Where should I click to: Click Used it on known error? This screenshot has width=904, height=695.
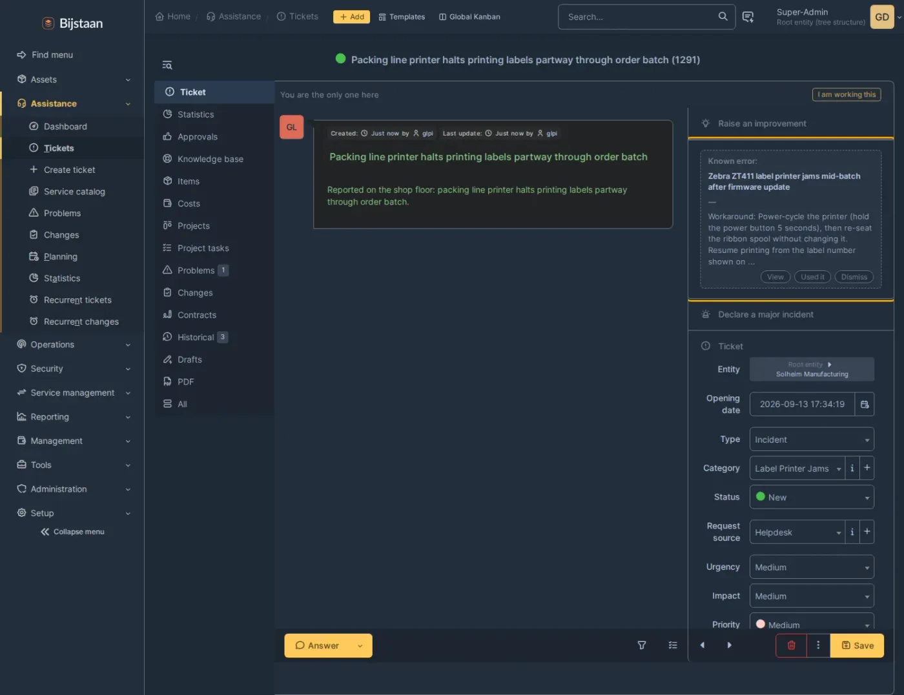pyautogui.click(x=812, y=277)
